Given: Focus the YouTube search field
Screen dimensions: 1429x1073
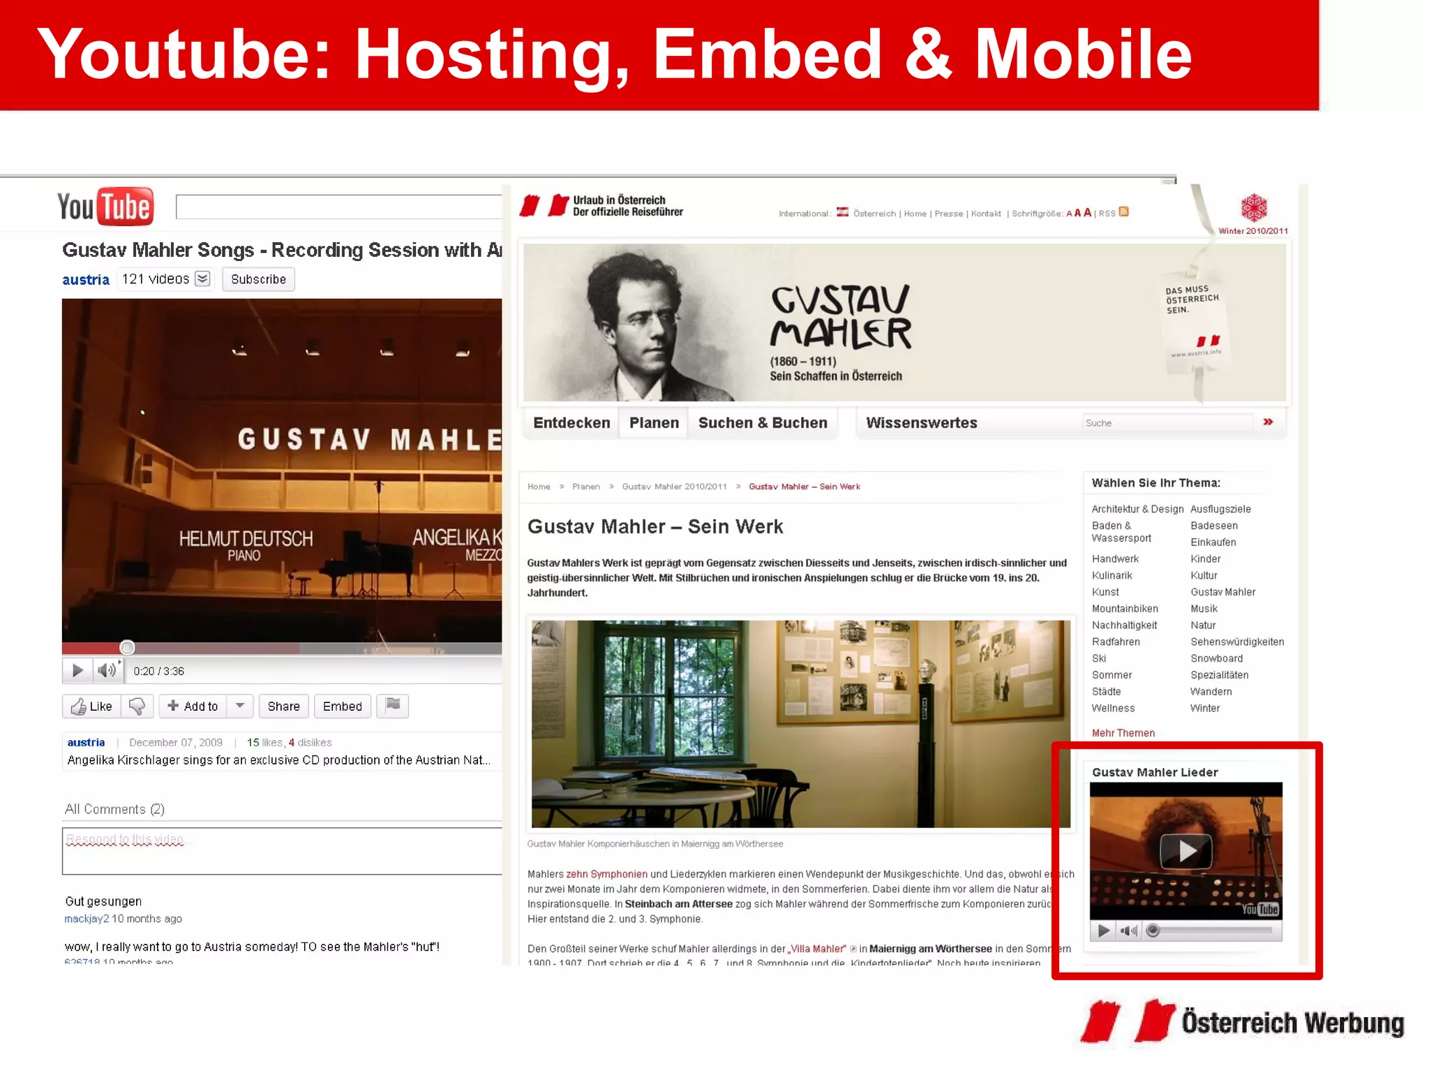Looking at the screenshot, I should [x=338, y=207].
